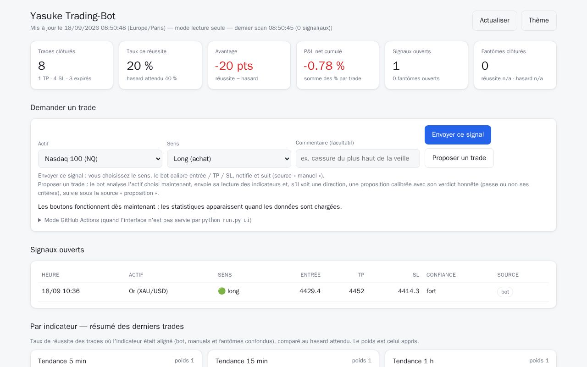The height and width of the screenshot is (367, 587).
Task: Open the Sens dropdown showing Long (achat)
Action: tap(229, 159)
